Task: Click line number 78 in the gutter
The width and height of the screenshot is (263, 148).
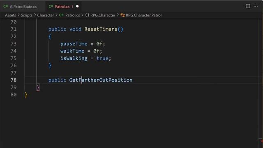Action: [14, 80]
